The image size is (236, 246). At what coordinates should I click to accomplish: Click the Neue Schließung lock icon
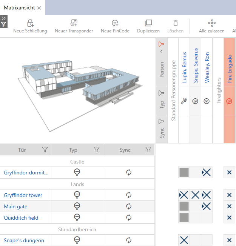coord(30,23)
